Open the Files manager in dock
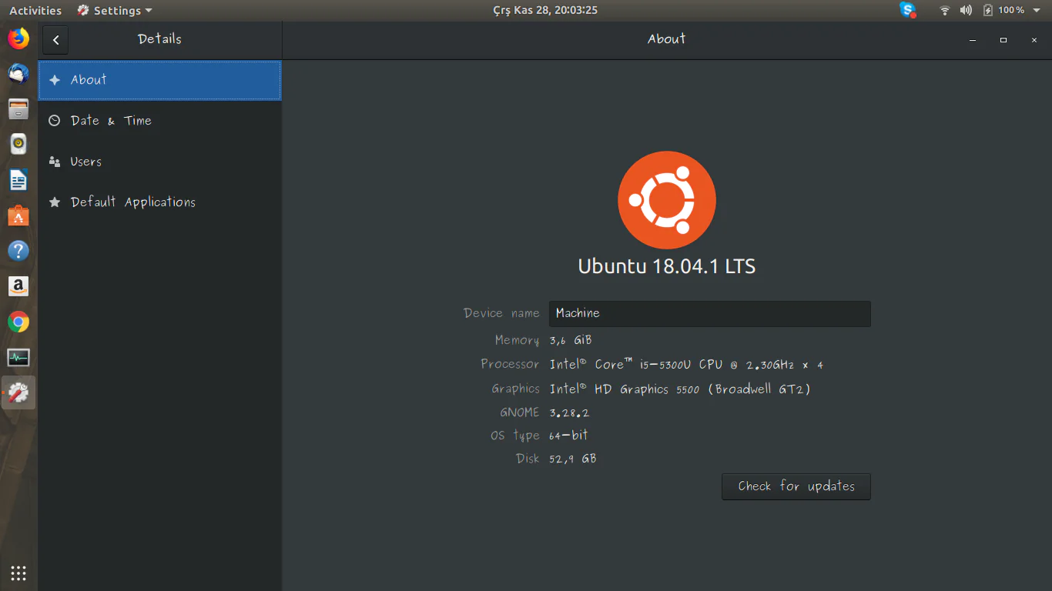The image size is (1052, 591). pyautogui.click(x=18, y=109)
